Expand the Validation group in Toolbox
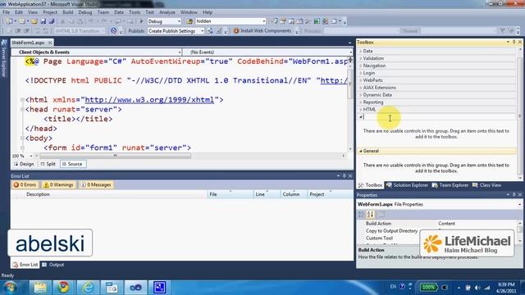 click(361, 58)
